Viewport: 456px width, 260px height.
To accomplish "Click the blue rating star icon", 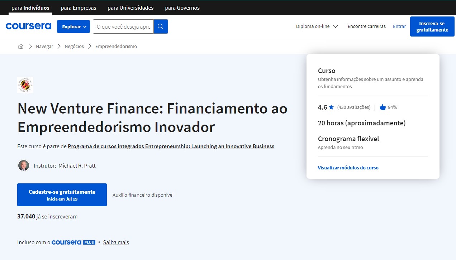I will pyautogui.click(x=331, y=107).
